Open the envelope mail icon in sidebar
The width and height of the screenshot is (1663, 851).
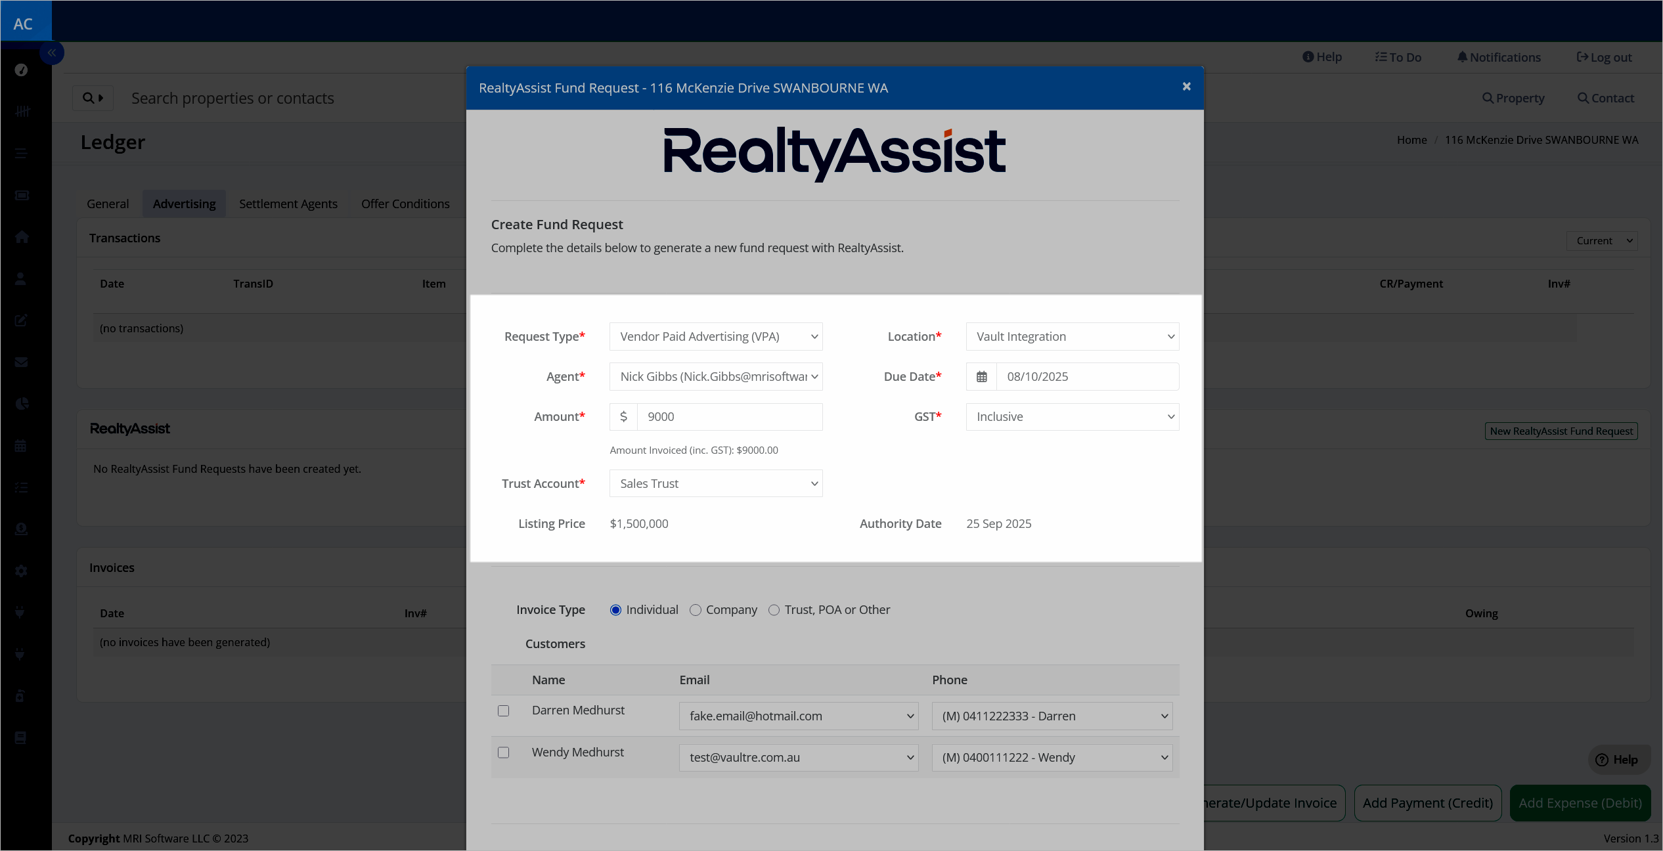(21, 362)
